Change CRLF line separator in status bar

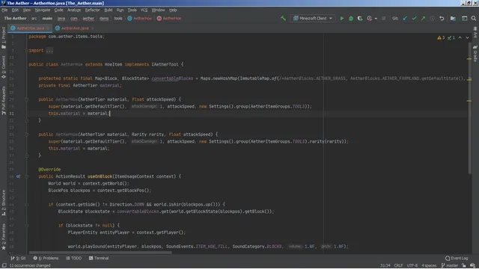click(398, 265)
